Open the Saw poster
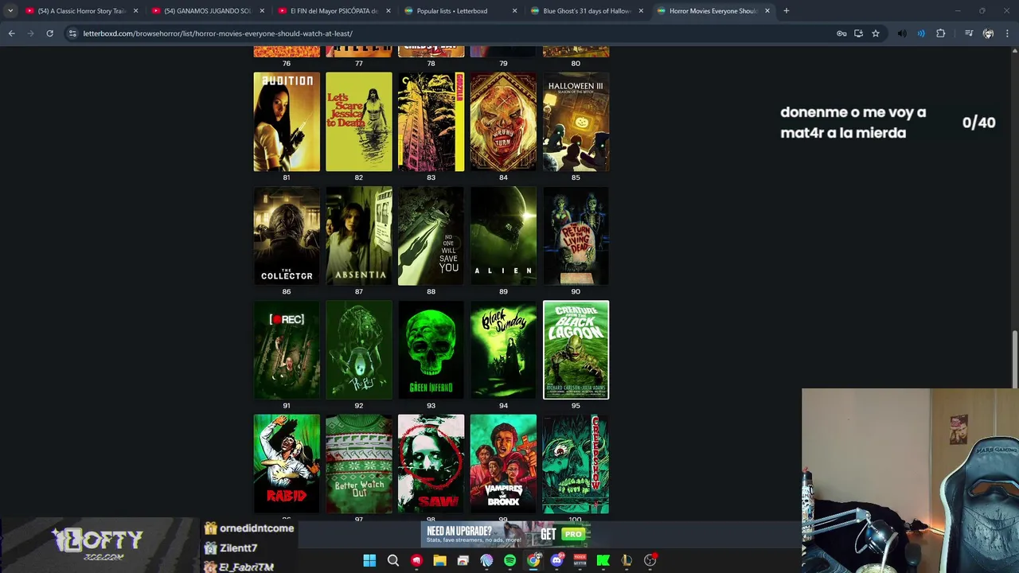Image resolution: width=1019 pixels, height=573 pixels. point(431,463)
